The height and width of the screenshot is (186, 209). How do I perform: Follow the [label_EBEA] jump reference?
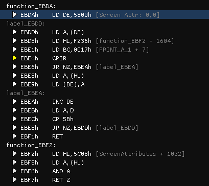[117, 67]
